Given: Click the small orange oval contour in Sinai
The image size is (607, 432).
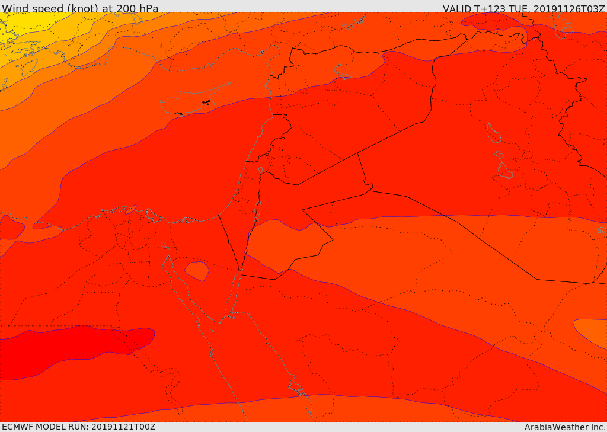Looking at the screenshot, I should click(x=197, y=271).
